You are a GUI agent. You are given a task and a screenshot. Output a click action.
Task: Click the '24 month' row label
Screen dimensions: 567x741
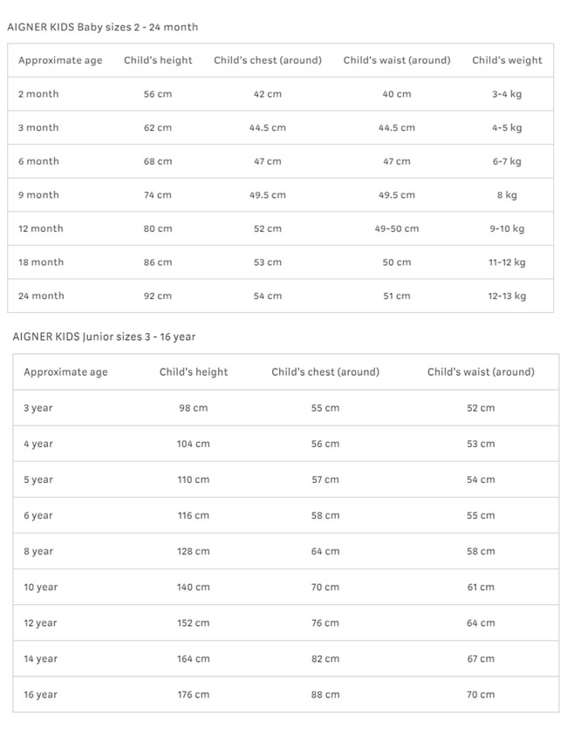41,296
